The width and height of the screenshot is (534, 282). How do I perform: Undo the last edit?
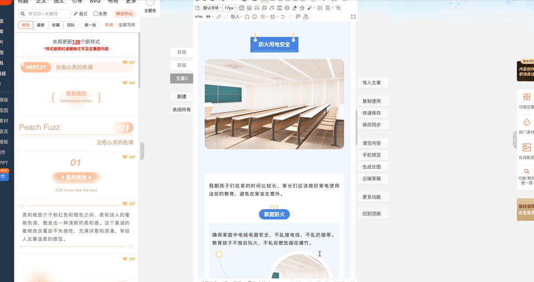tap(283, 17)
